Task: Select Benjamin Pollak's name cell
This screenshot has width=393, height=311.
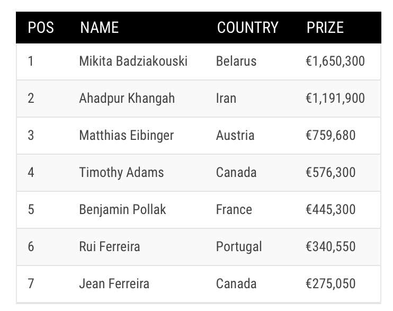Action: (122, 210)
